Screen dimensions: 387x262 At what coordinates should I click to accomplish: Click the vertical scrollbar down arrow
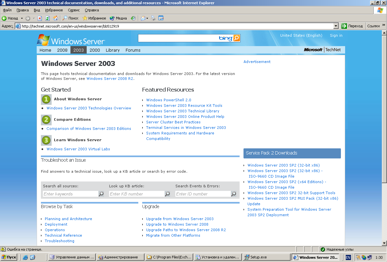pos(384,243)
